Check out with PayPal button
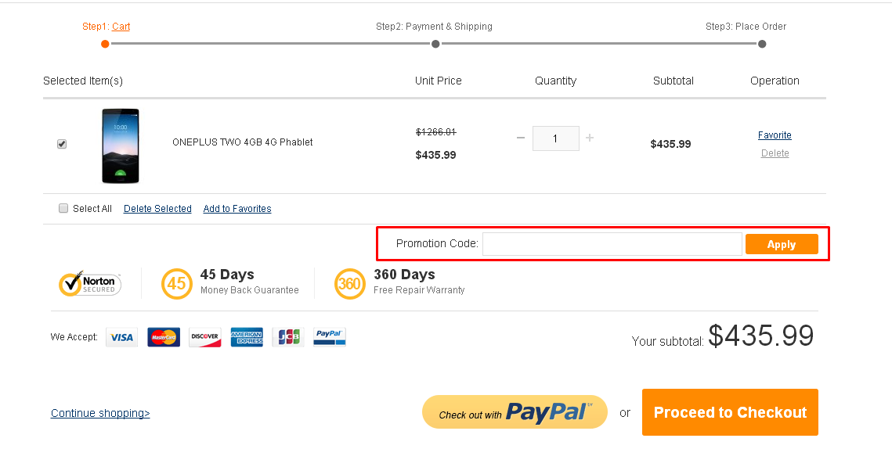The height and width of the screenshot is (449, 892). coord(515,412)
